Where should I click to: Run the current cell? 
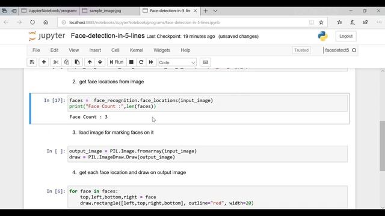coord(117,62)
